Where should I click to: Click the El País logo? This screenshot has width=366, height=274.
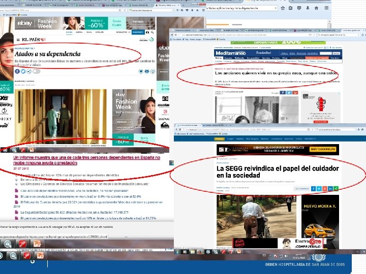[x=33, y=40]
